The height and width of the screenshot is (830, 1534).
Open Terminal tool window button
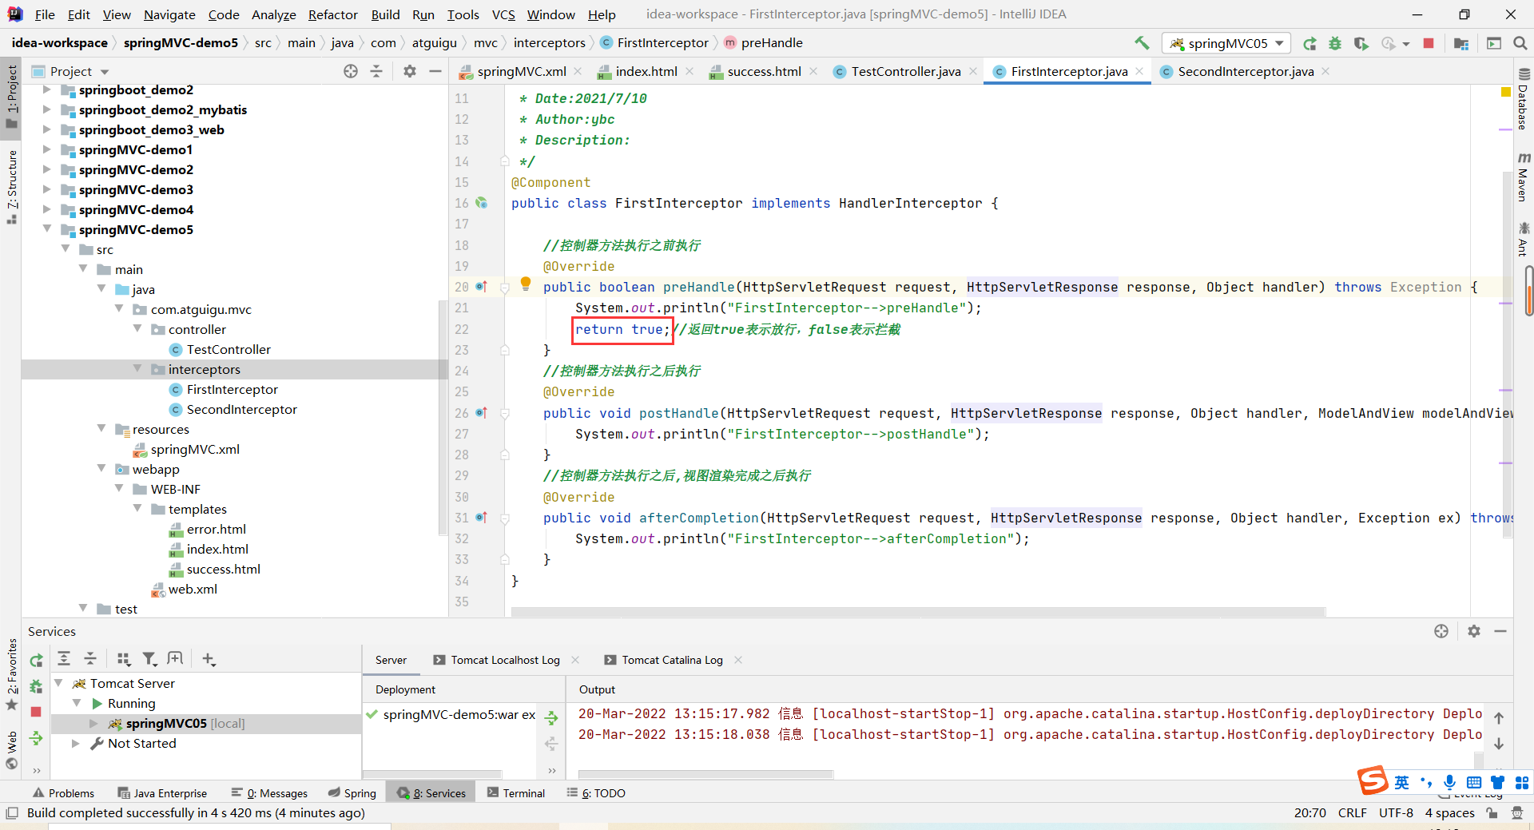pos(516,793)
